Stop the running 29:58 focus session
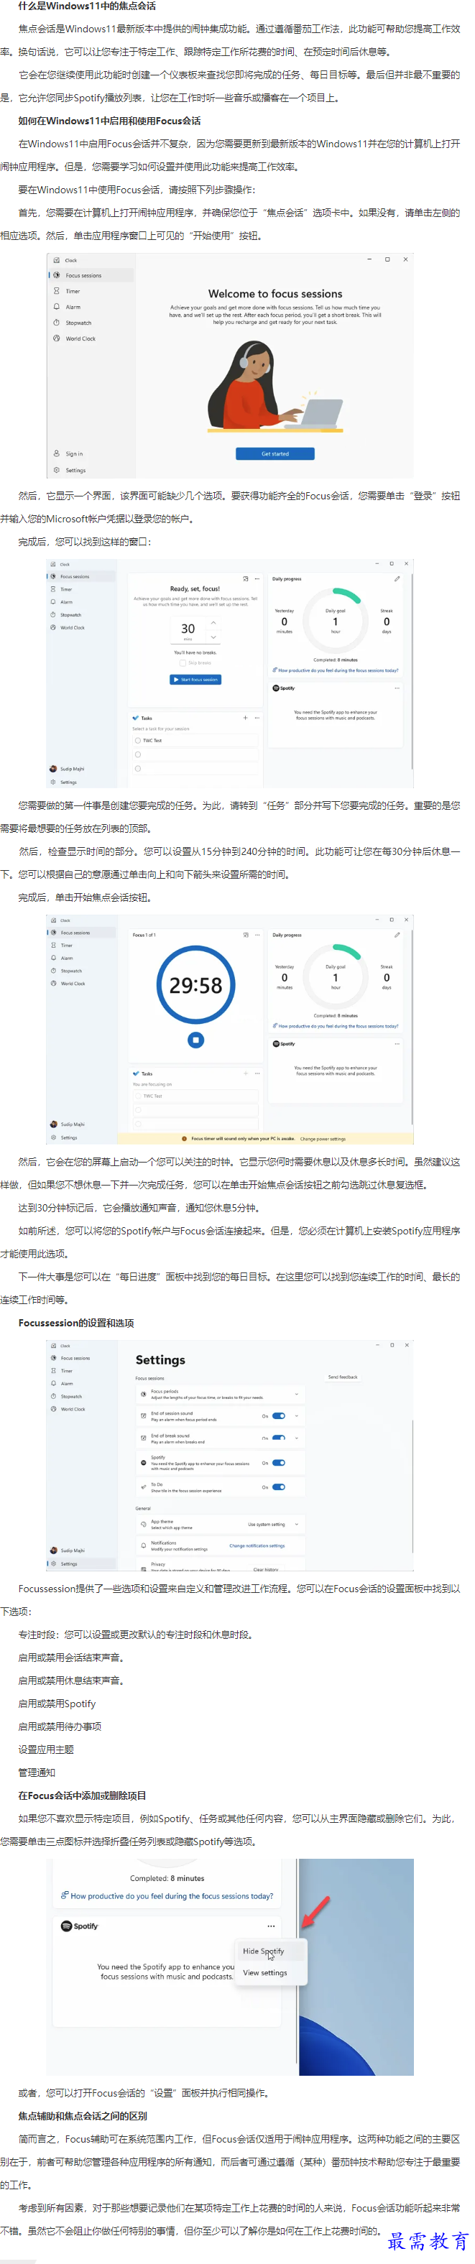475x2264 pixels. [195, 1040]
